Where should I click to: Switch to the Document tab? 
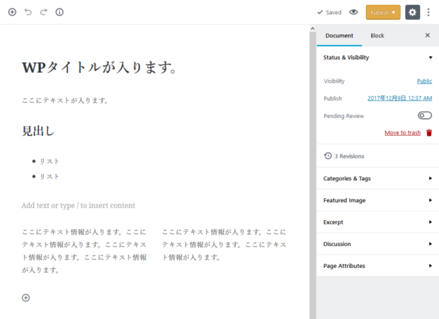pos(339,35)
